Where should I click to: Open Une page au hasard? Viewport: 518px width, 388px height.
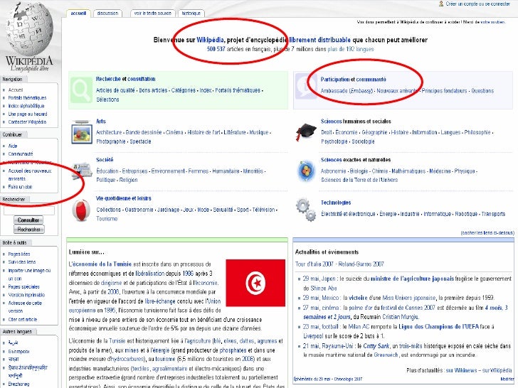(28, 114)
